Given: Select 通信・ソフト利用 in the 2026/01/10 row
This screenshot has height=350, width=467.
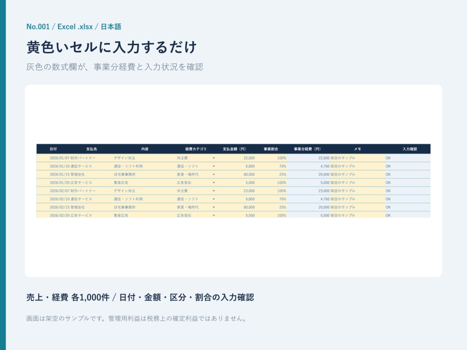Looking at the screenshot, I should (128, 166).
